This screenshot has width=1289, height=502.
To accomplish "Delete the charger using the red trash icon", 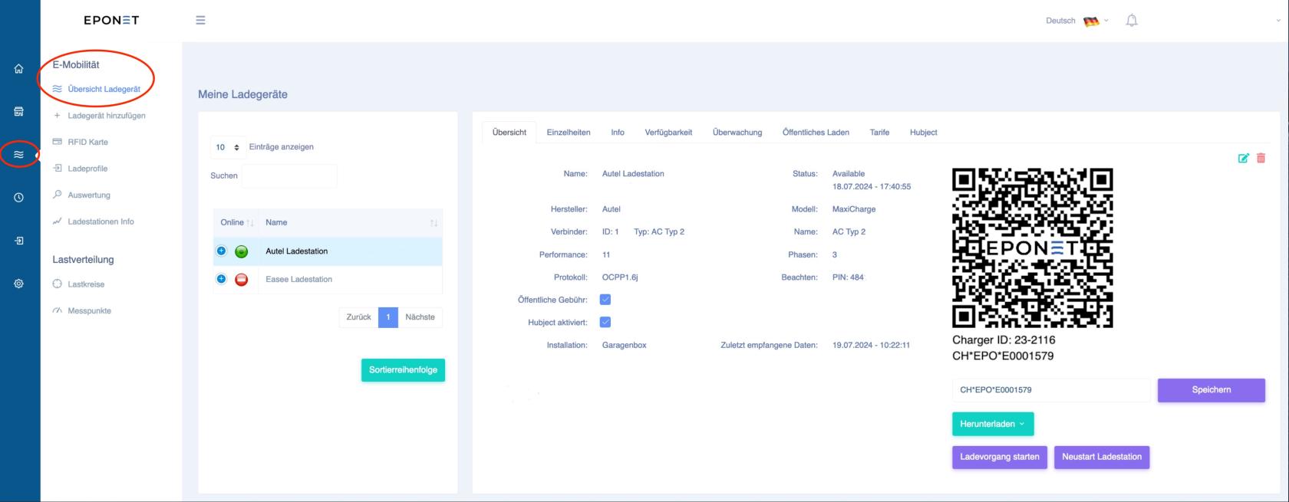I will click(1261, 158).
